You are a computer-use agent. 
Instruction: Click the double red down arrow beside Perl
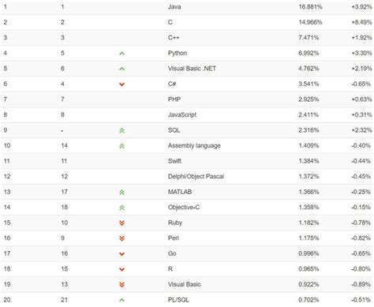[122, 238]
